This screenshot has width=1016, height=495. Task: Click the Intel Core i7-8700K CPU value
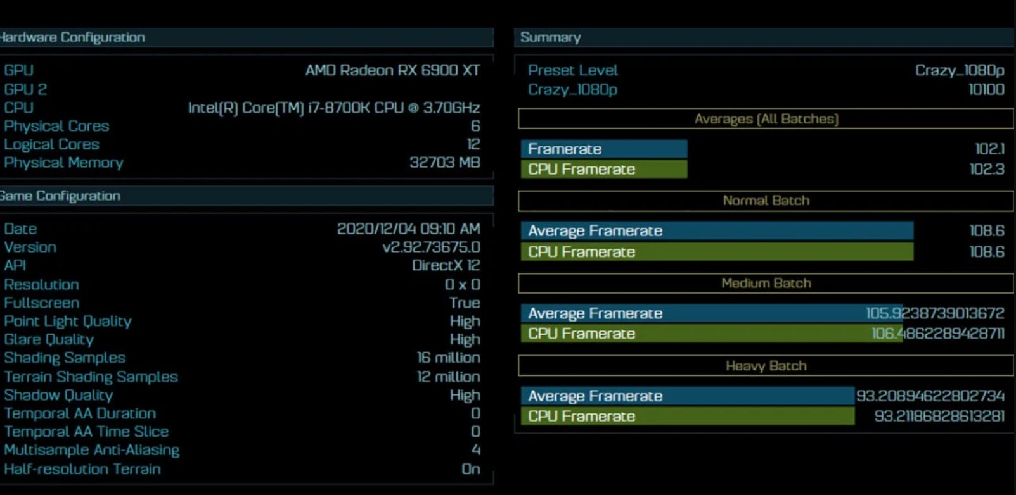pos(333,108)
